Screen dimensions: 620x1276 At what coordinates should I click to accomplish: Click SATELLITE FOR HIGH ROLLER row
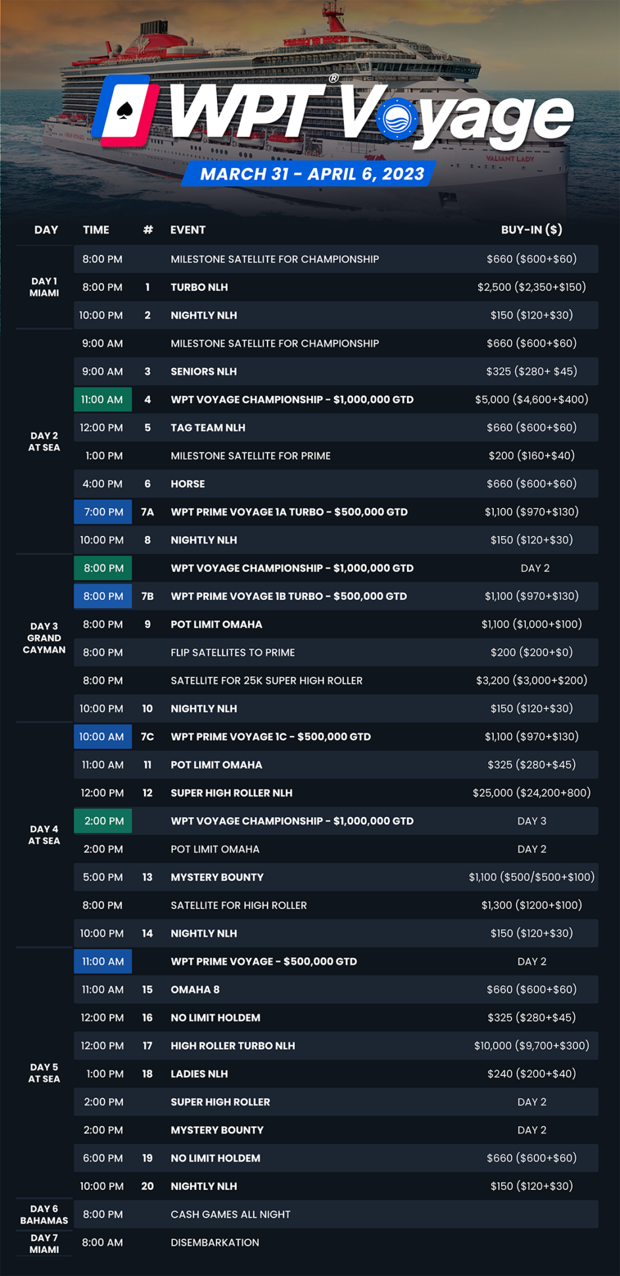(336, 905)
